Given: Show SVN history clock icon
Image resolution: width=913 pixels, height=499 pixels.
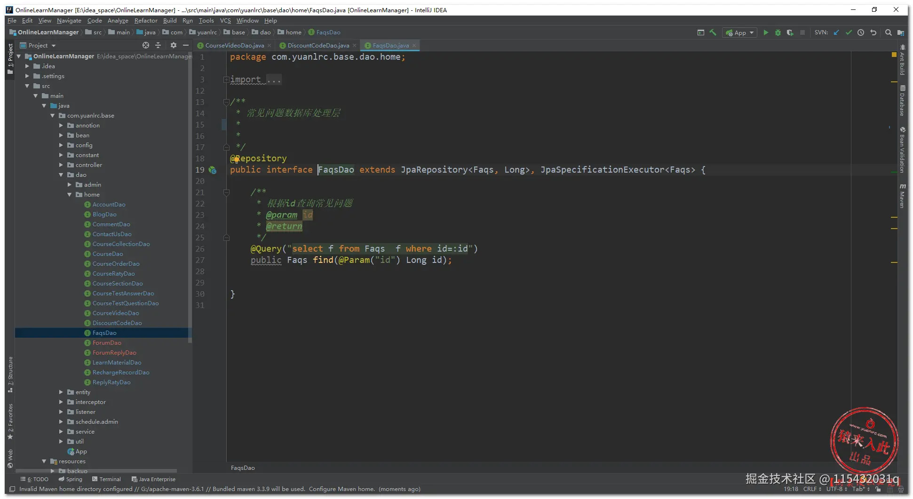Looking at the screenshot, I should pyautogui.click(x=861, y=32).
